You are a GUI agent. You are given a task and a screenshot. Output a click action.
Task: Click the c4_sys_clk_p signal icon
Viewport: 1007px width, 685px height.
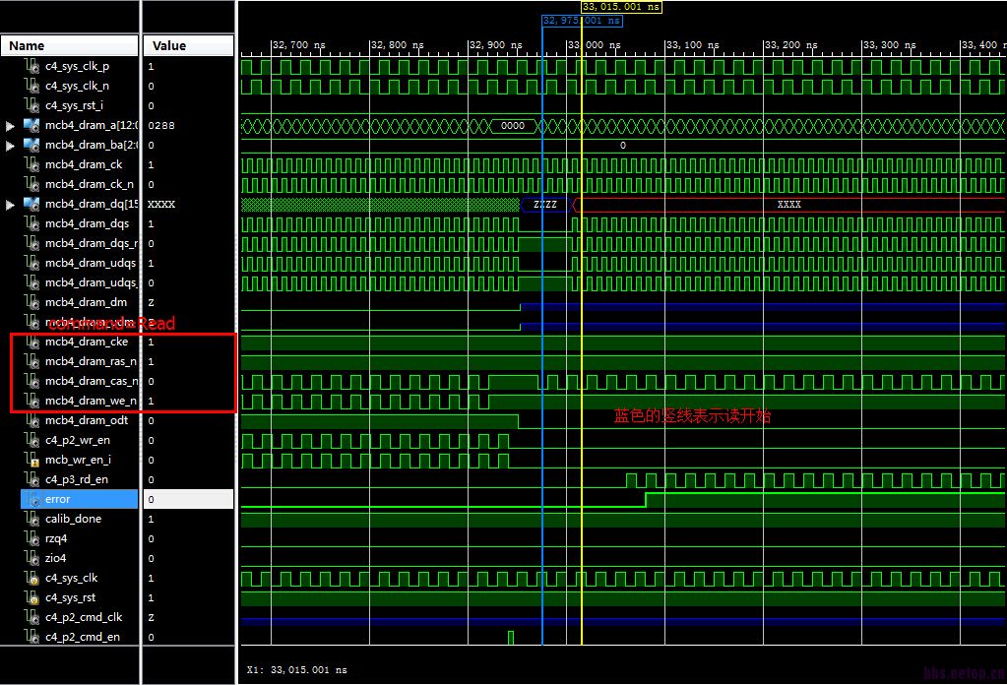click(31, 66)
